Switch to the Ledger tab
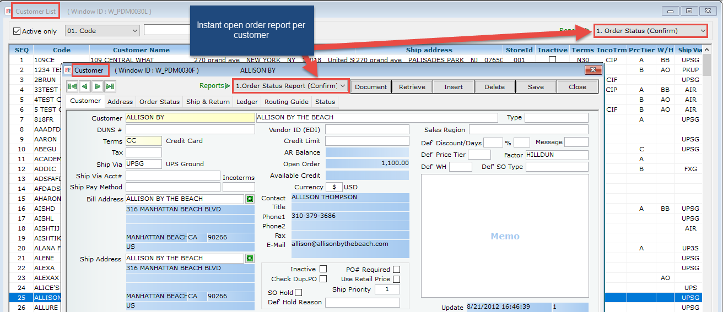Image resolution: width=723 pixels, height=312 pixels. pos(247,102)
